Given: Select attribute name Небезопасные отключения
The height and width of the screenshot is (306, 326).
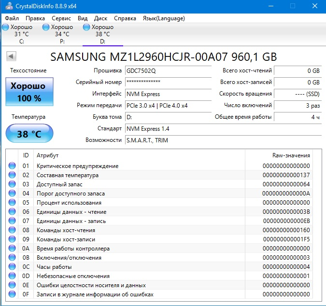Looking at the screenshot, I should click(73, 276).
